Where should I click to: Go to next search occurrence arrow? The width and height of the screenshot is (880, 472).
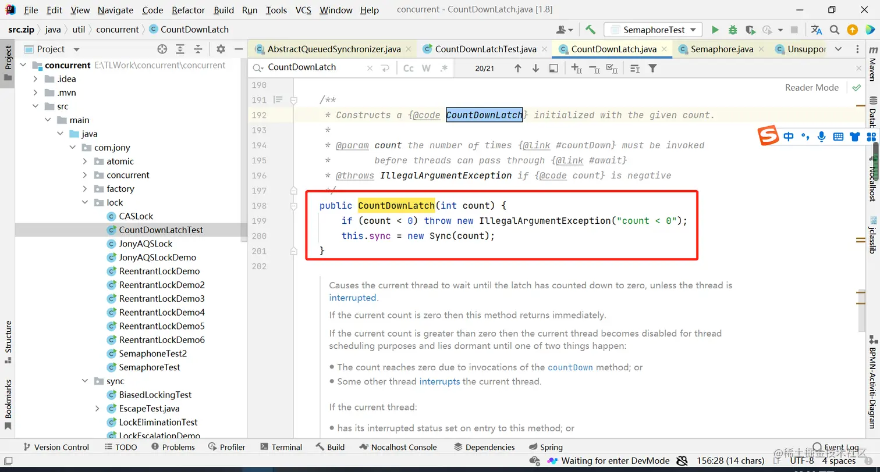[535, 69]
